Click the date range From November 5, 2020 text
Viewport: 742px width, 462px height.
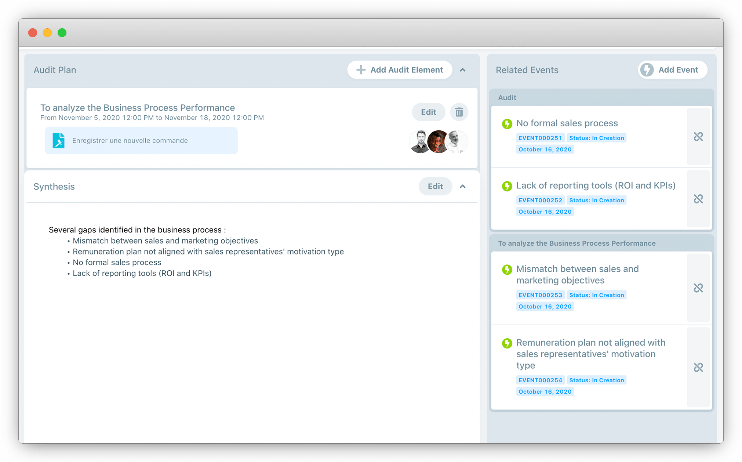pyautogui.click(x=152, y=118)
